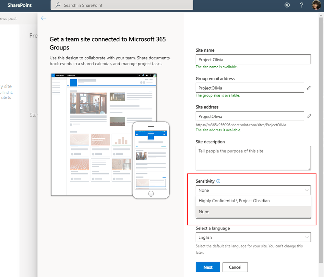Click 'The group alias is available.' message
The height and width of the screenshot is (277, 324).
point(218,95)
